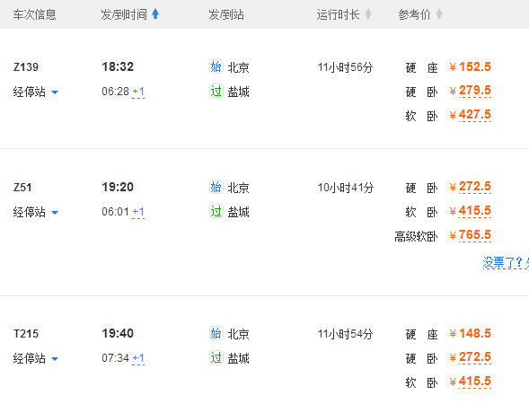Click the 始 origin icon for Z139
Screen dimensions: 529x404
pyautogui.click(x=216, y=66)
